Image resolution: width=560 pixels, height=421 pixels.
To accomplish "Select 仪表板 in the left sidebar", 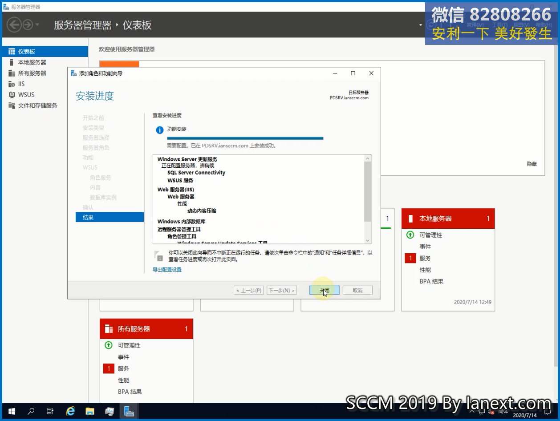I will 45,52.
